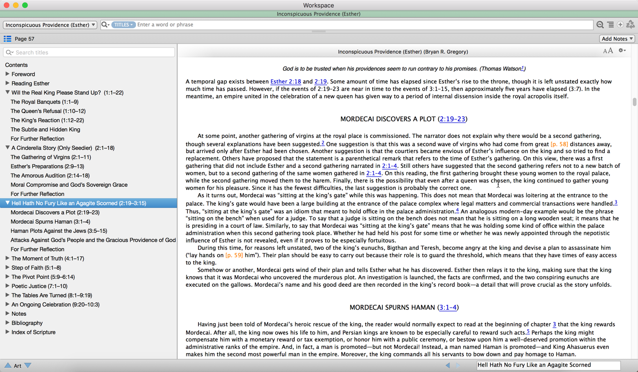Select Mordecai Discovers a Plot in contents
This screenshot has width=638, height=372.
coord(55,213)
